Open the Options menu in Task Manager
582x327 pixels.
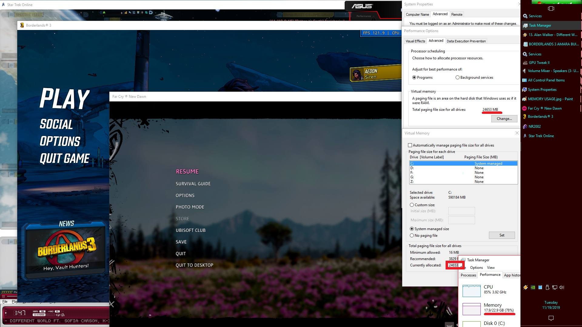pos(477,268)
